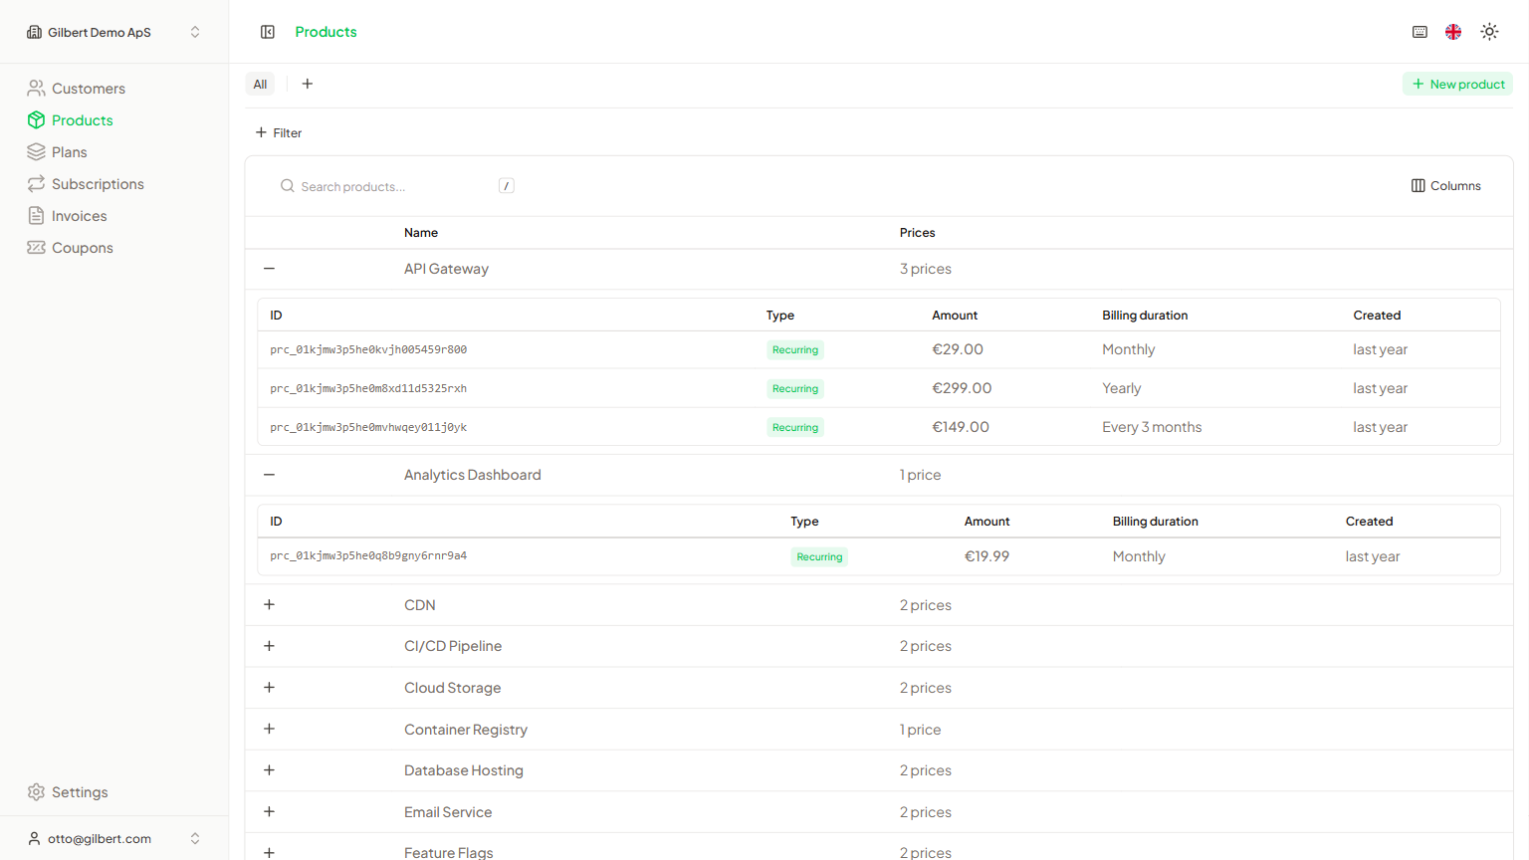Change language via the UK flag
Image resolution: width=1529 pixels, height=860 pixels.
[x=1452, y=31]
